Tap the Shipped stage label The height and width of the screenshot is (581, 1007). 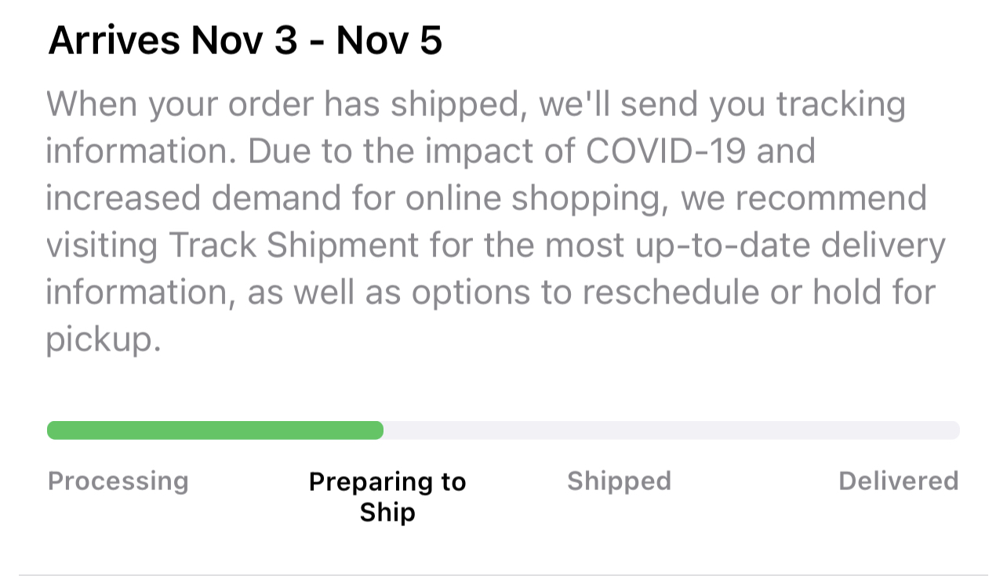619,481
